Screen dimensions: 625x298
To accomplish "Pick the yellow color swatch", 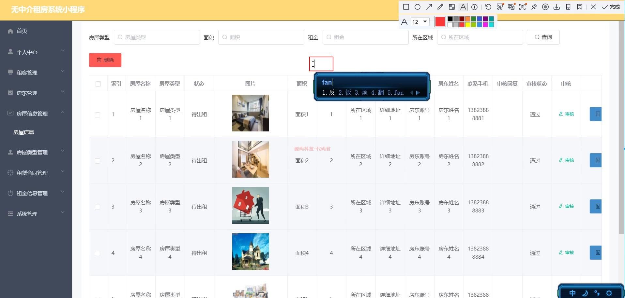I will click(x=468, y=25).
